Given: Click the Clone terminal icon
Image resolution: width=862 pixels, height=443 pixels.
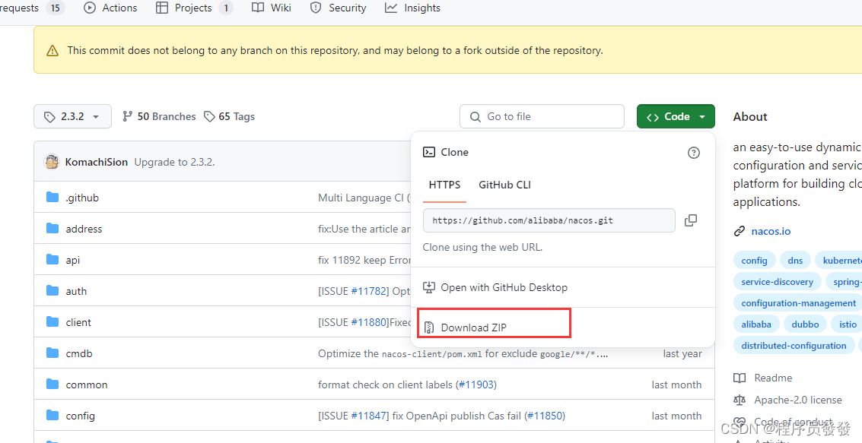Looking at the screenshot, I should click(429, 152).
